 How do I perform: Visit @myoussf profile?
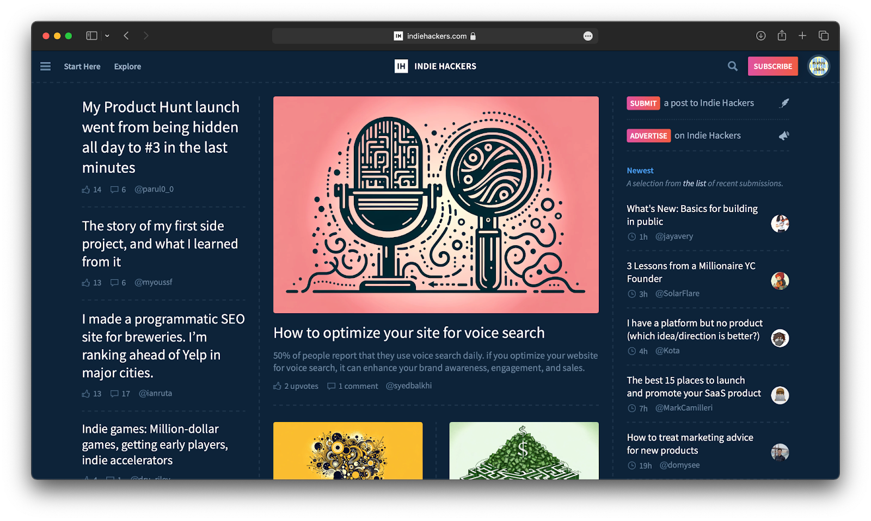154,282
